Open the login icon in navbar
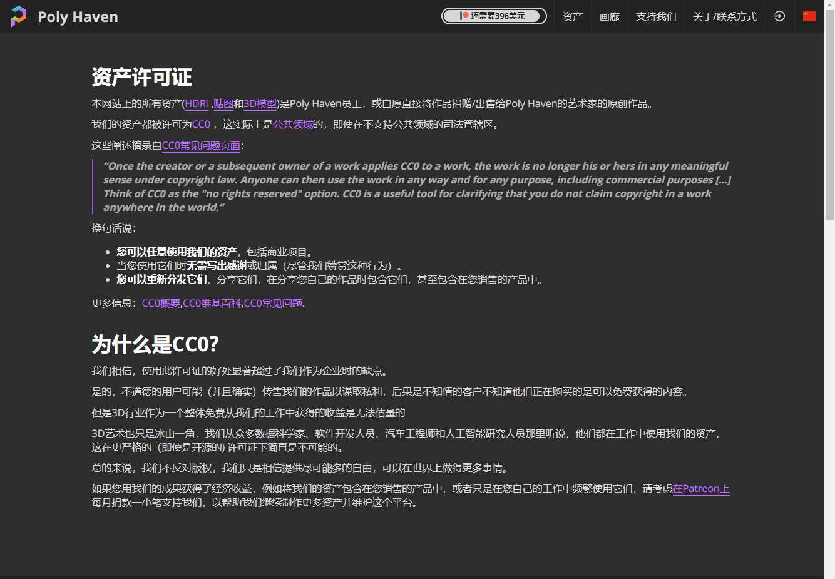 [x=779, y=16]
